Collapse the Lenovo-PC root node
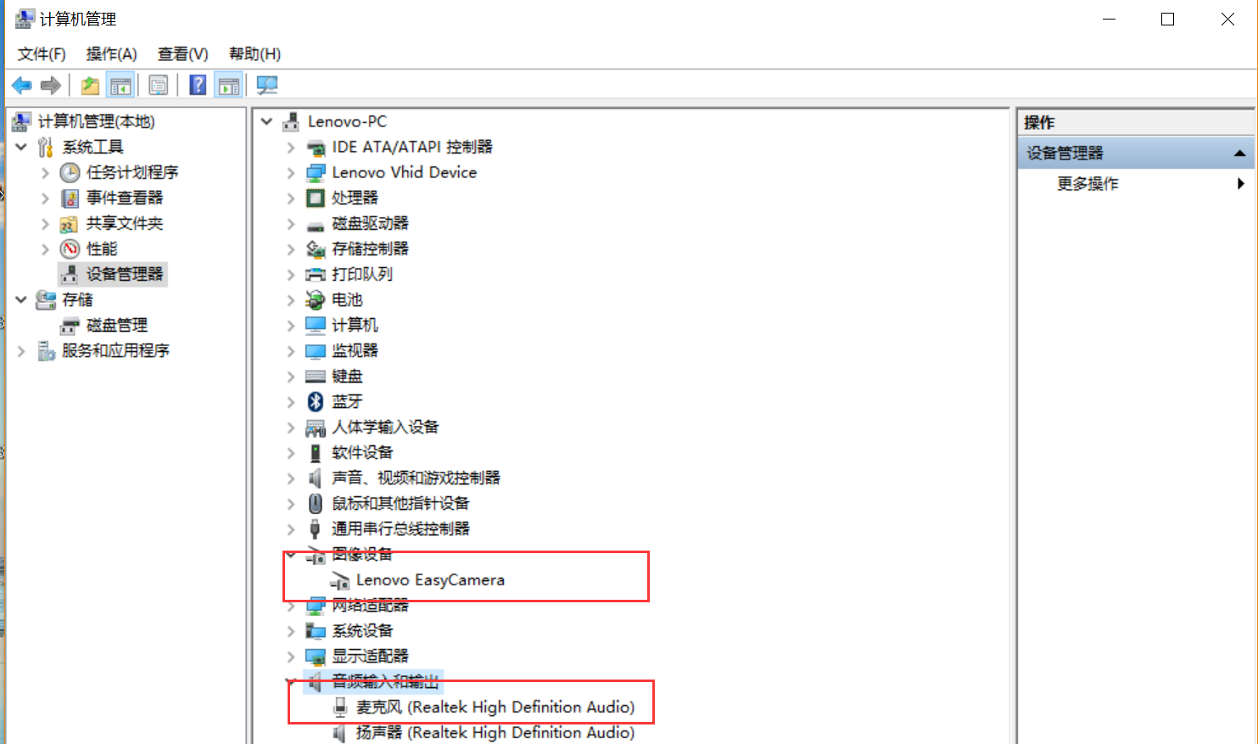The height and width of the screenshot is (744, 1258). point(266,121)
